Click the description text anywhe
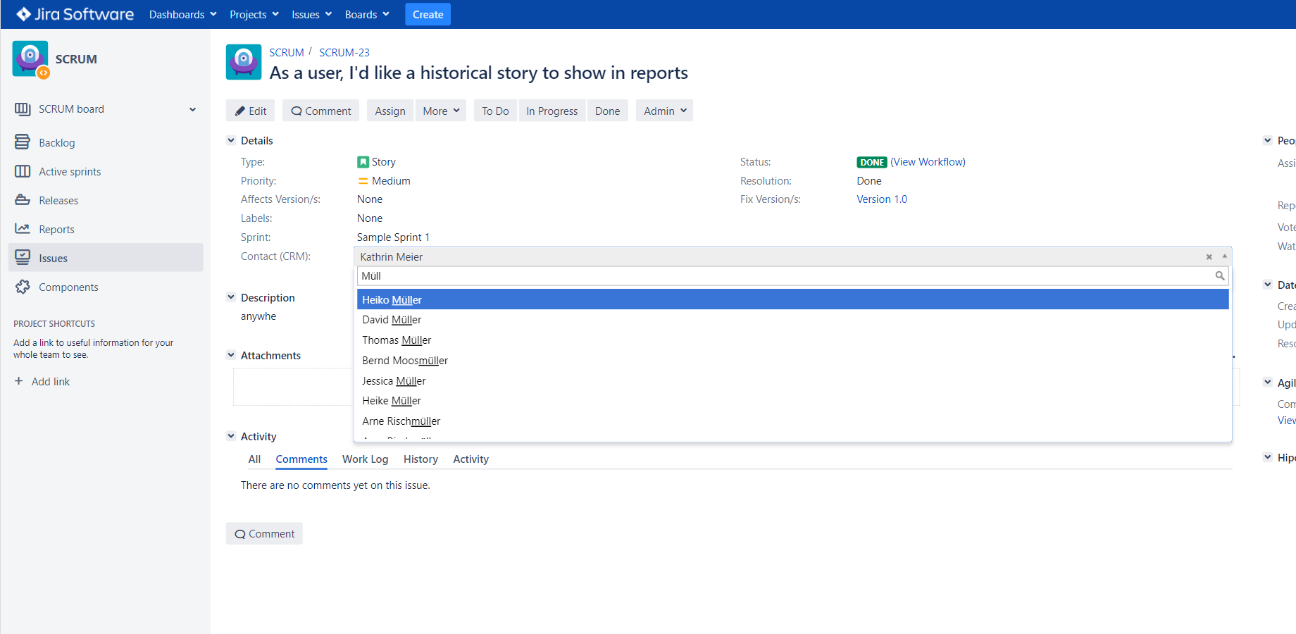Image resolution: width=1296 pixels, height=634 pixels. pos(258,316)
